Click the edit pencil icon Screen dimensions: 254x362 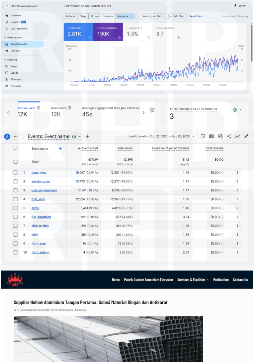246,136
